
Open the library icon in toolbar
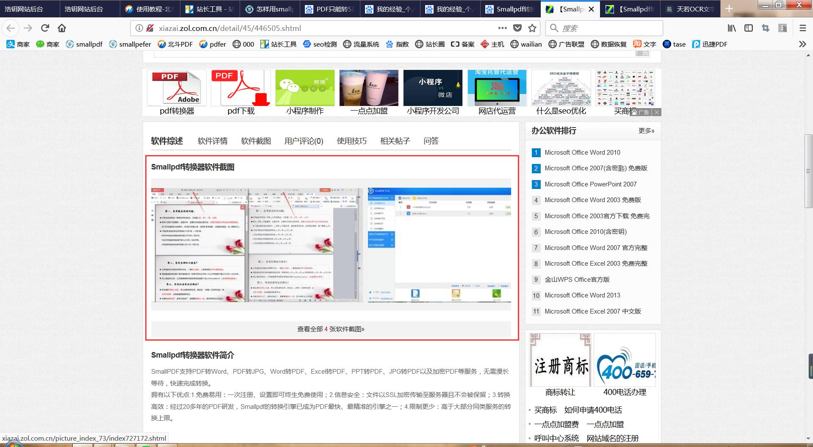tap(732, 28)
